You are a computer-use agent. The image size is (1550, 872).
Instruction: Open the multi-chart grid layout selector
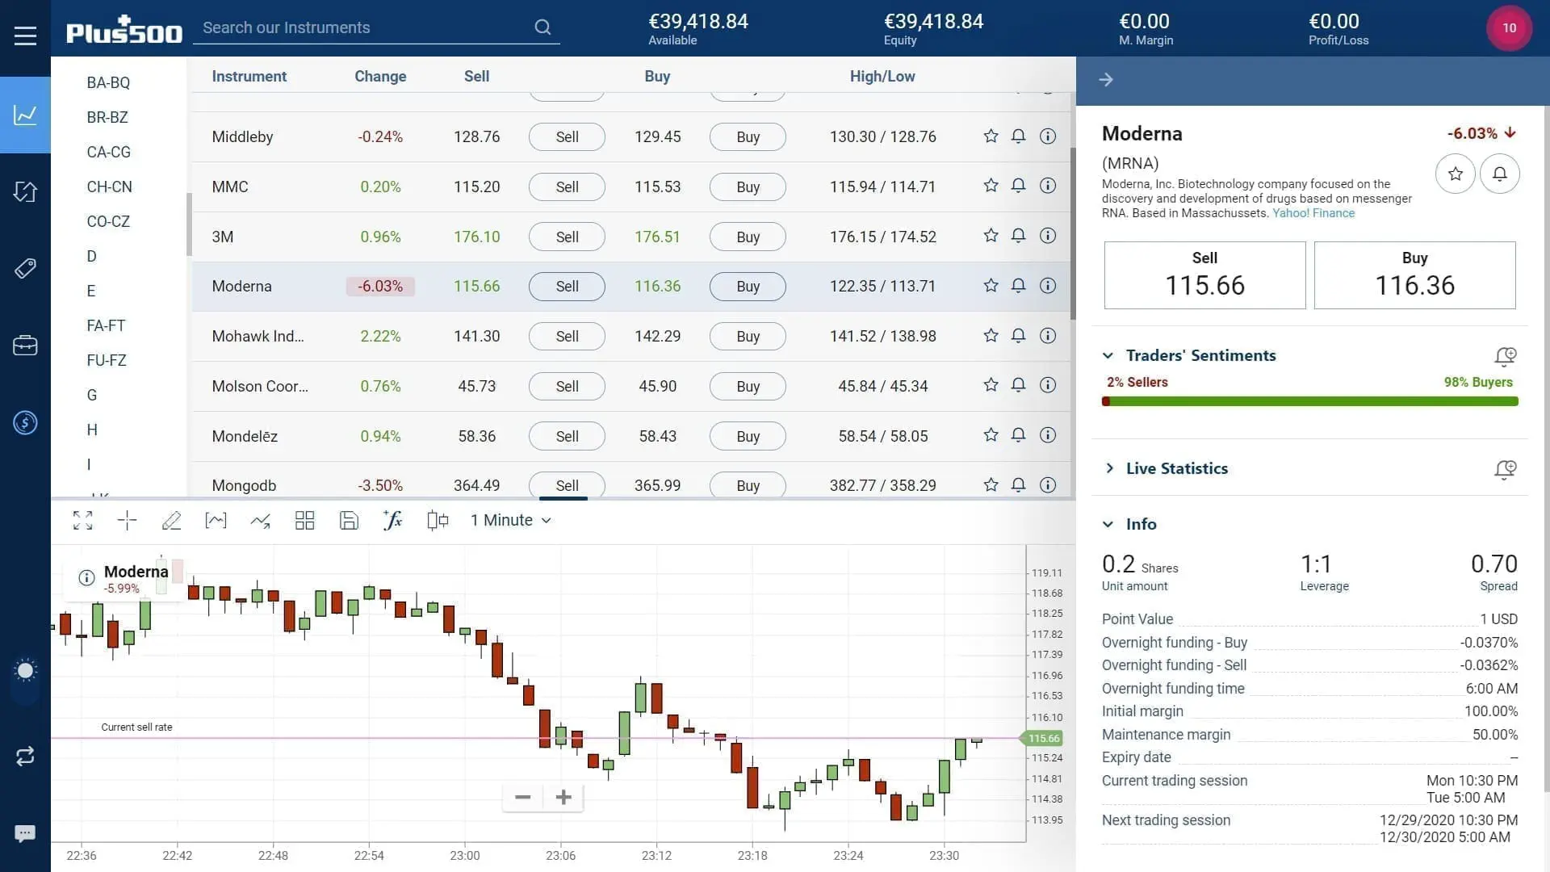click(x=304, y=520)
